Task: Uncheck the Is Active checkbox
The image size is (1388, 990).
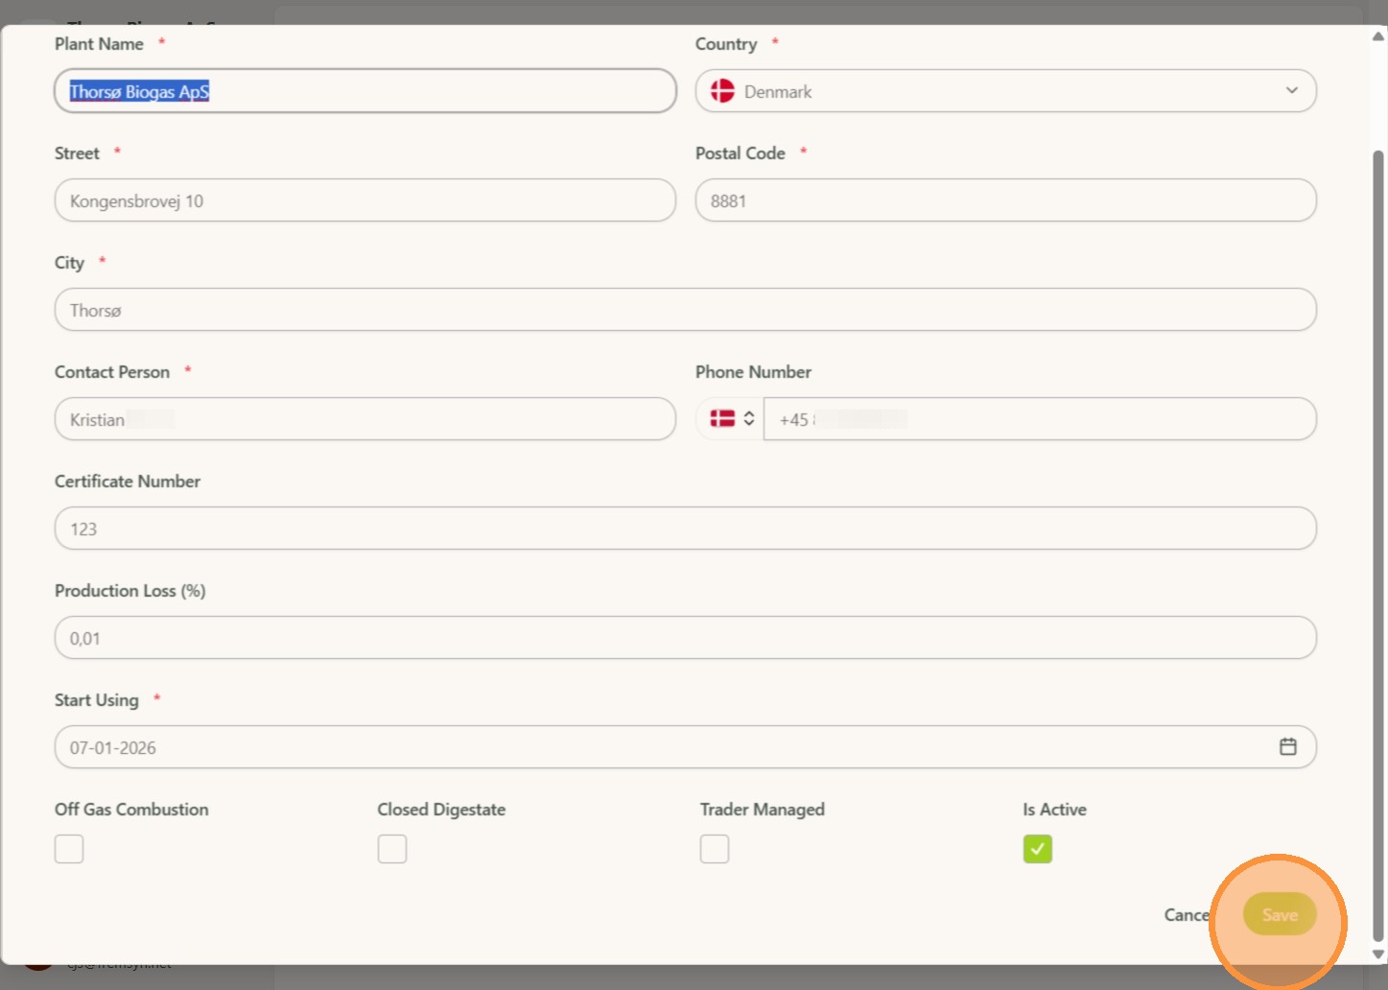Action: click(1038, 849)
